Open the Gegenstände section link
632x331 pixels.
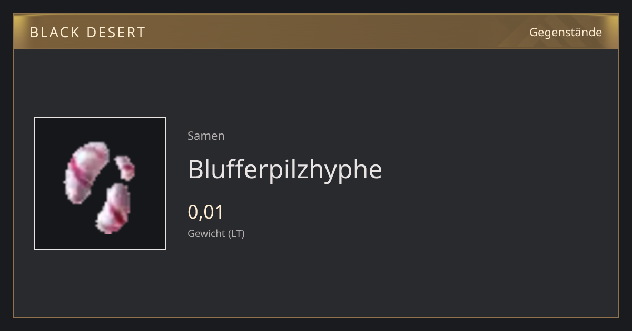(565, 32)
